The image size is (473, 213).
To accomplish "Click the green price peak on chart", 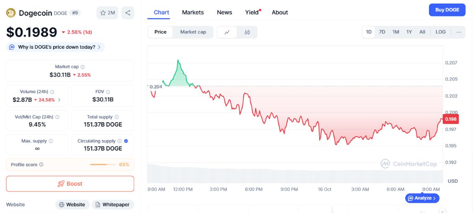I will [x=178, y=61].
